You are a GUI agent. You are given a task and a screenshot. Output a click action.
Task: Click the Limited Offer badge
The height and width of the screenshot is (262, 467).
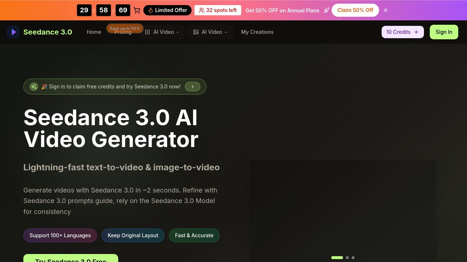pos(167,10)
